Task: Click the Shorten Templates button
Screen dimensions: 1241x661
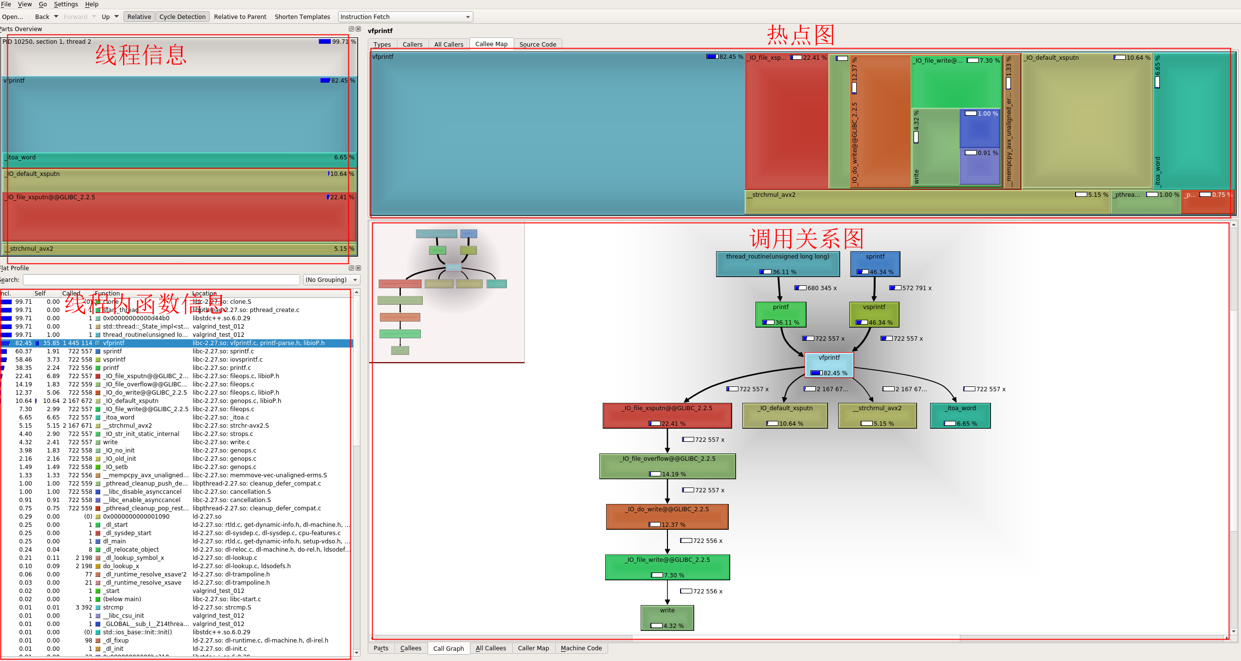Action: pos(302,17)
